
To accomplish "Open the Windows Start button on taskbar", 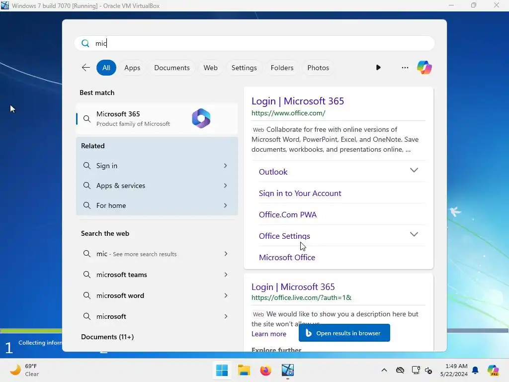I will [x=222, y=370].
